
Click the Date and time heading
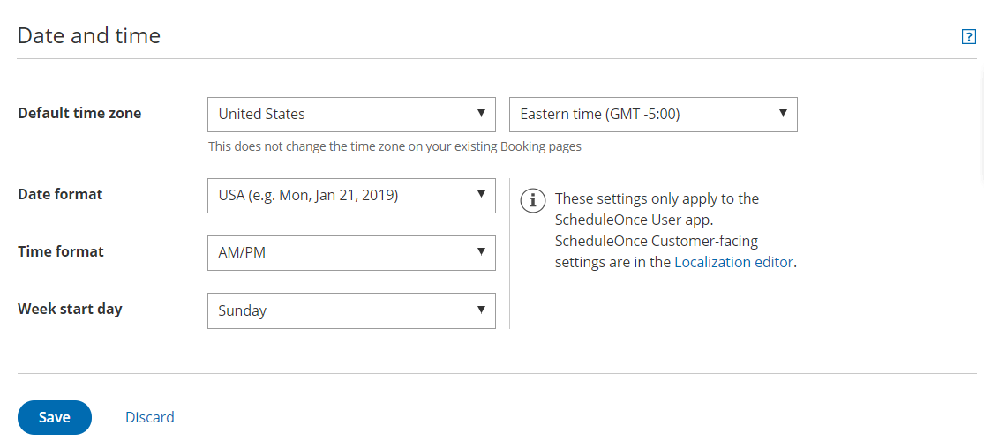point(89,36)
